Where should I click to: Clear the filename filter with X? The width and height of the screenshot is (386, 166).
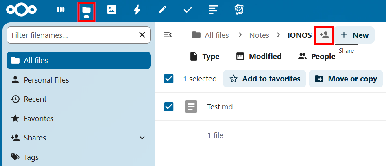pyautogui.click(x=142, y=35)
